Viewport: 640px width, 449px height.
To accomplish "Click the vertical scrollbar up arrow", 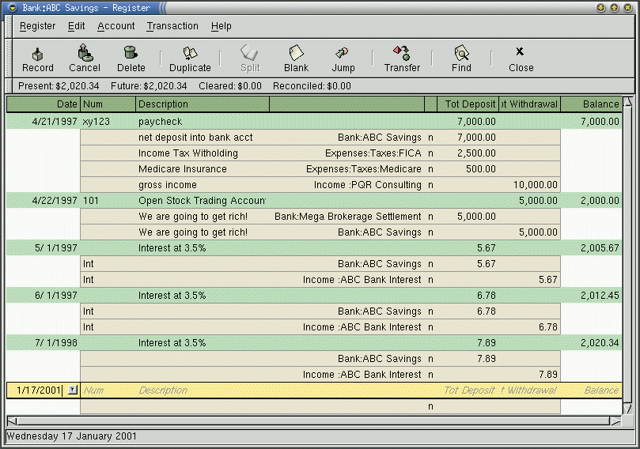I will [x=628, y=103].
